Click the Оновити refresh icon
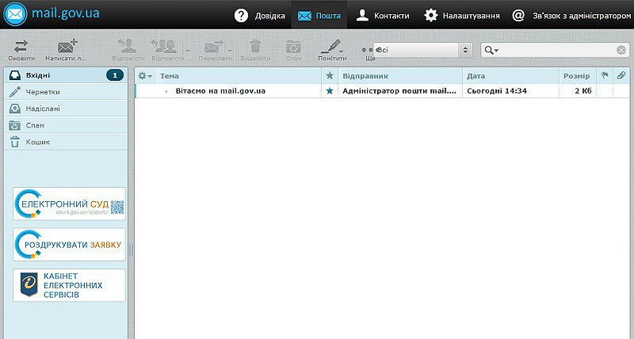The width and height of the screenshot is (634, 339). [x=21, y=48]
